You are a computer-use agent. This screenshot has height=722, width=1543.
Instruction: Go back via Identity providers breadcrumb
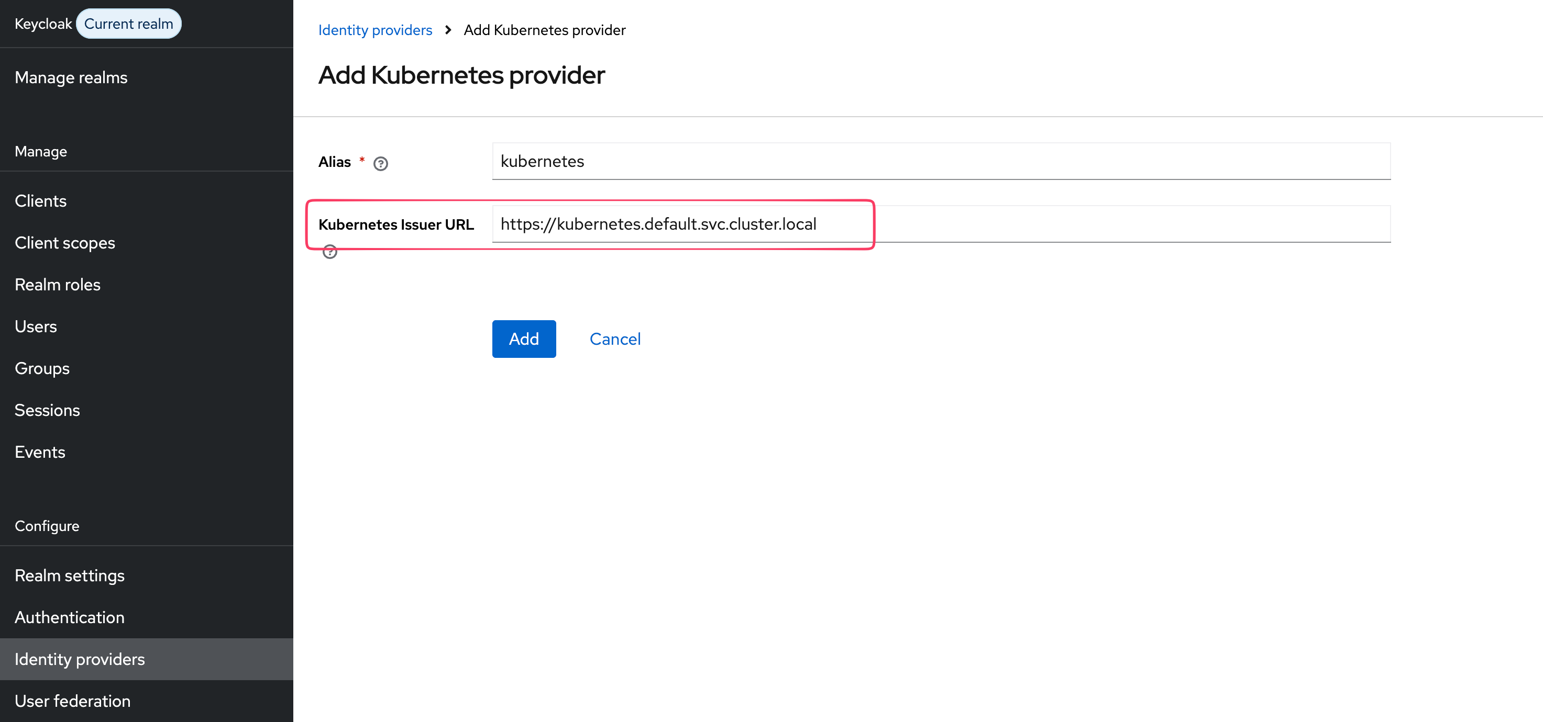pyautogui.click(x=375, y=30)
